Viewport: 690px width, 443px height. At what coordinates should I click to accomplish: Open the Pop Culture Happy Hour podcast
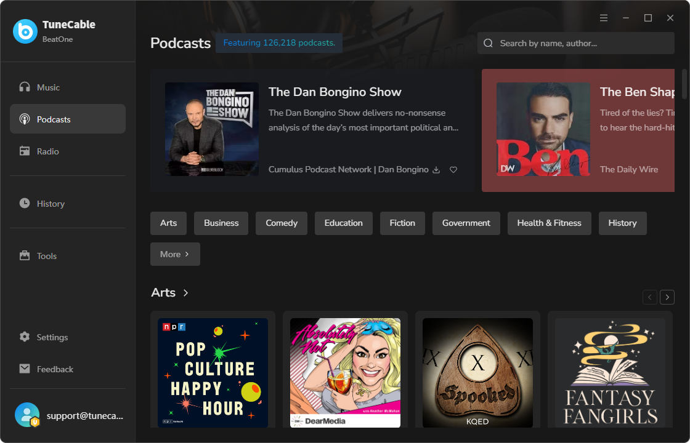(213, 373)
